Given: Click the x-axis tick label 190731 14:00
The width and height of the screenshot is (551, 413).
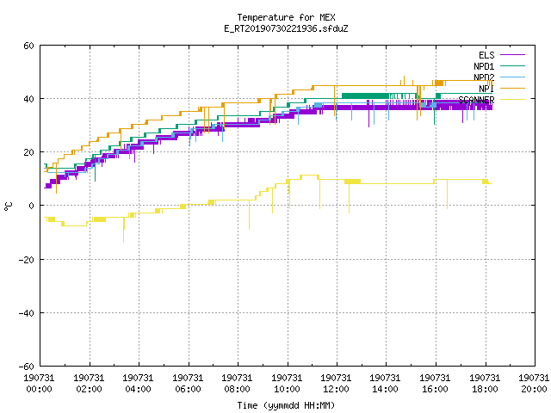Looking at the screenshot, I should [386, 384].
